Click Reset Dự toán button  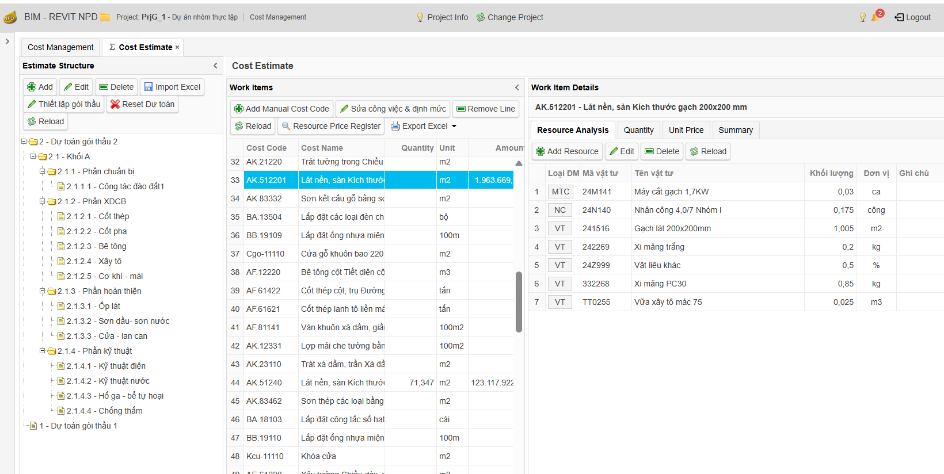[x=142, y=104]
